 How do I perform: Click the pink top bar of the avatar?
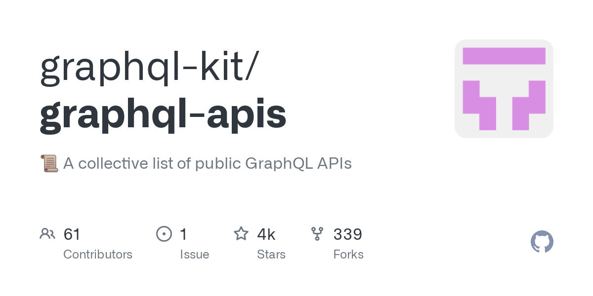point(504,56)
